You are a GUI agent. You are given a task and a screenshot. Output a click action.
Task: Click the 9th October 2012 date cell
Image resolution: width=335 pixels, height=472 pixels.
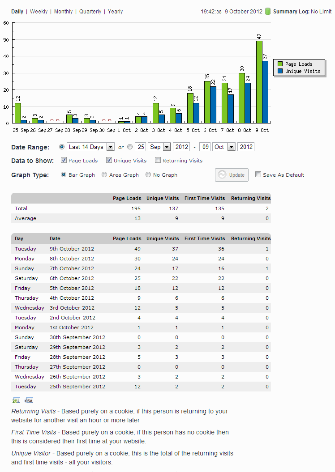(72, 249)
